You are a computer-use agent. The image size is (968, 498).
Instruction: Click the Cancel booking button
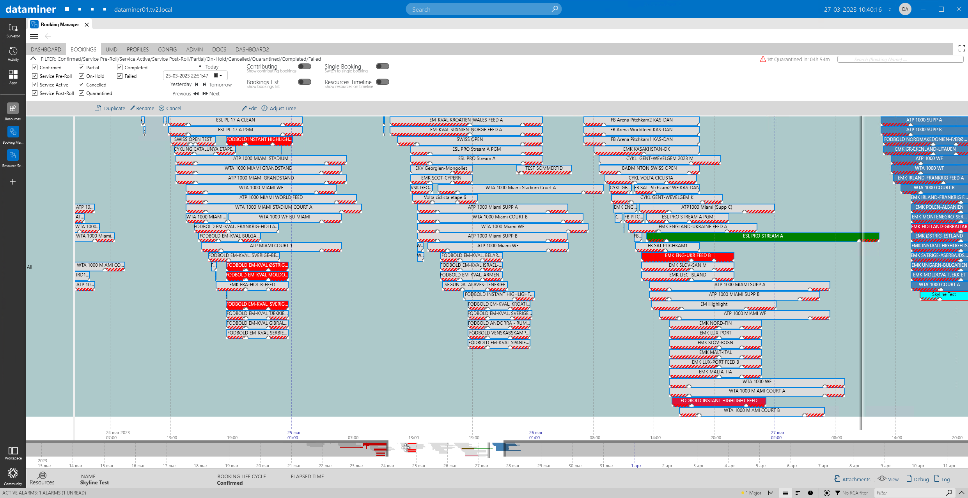170,108
